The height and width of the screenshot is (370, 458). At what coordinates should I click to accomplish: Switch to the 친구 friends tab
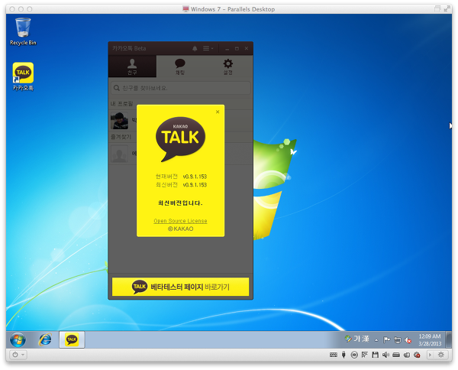132,67
